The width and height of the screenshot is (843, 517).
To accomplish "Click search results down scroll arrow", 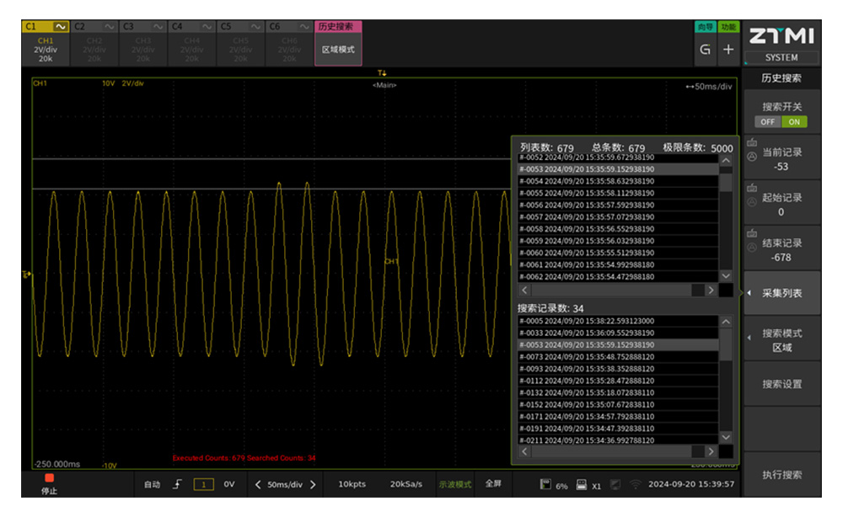I will click(726, 438).
